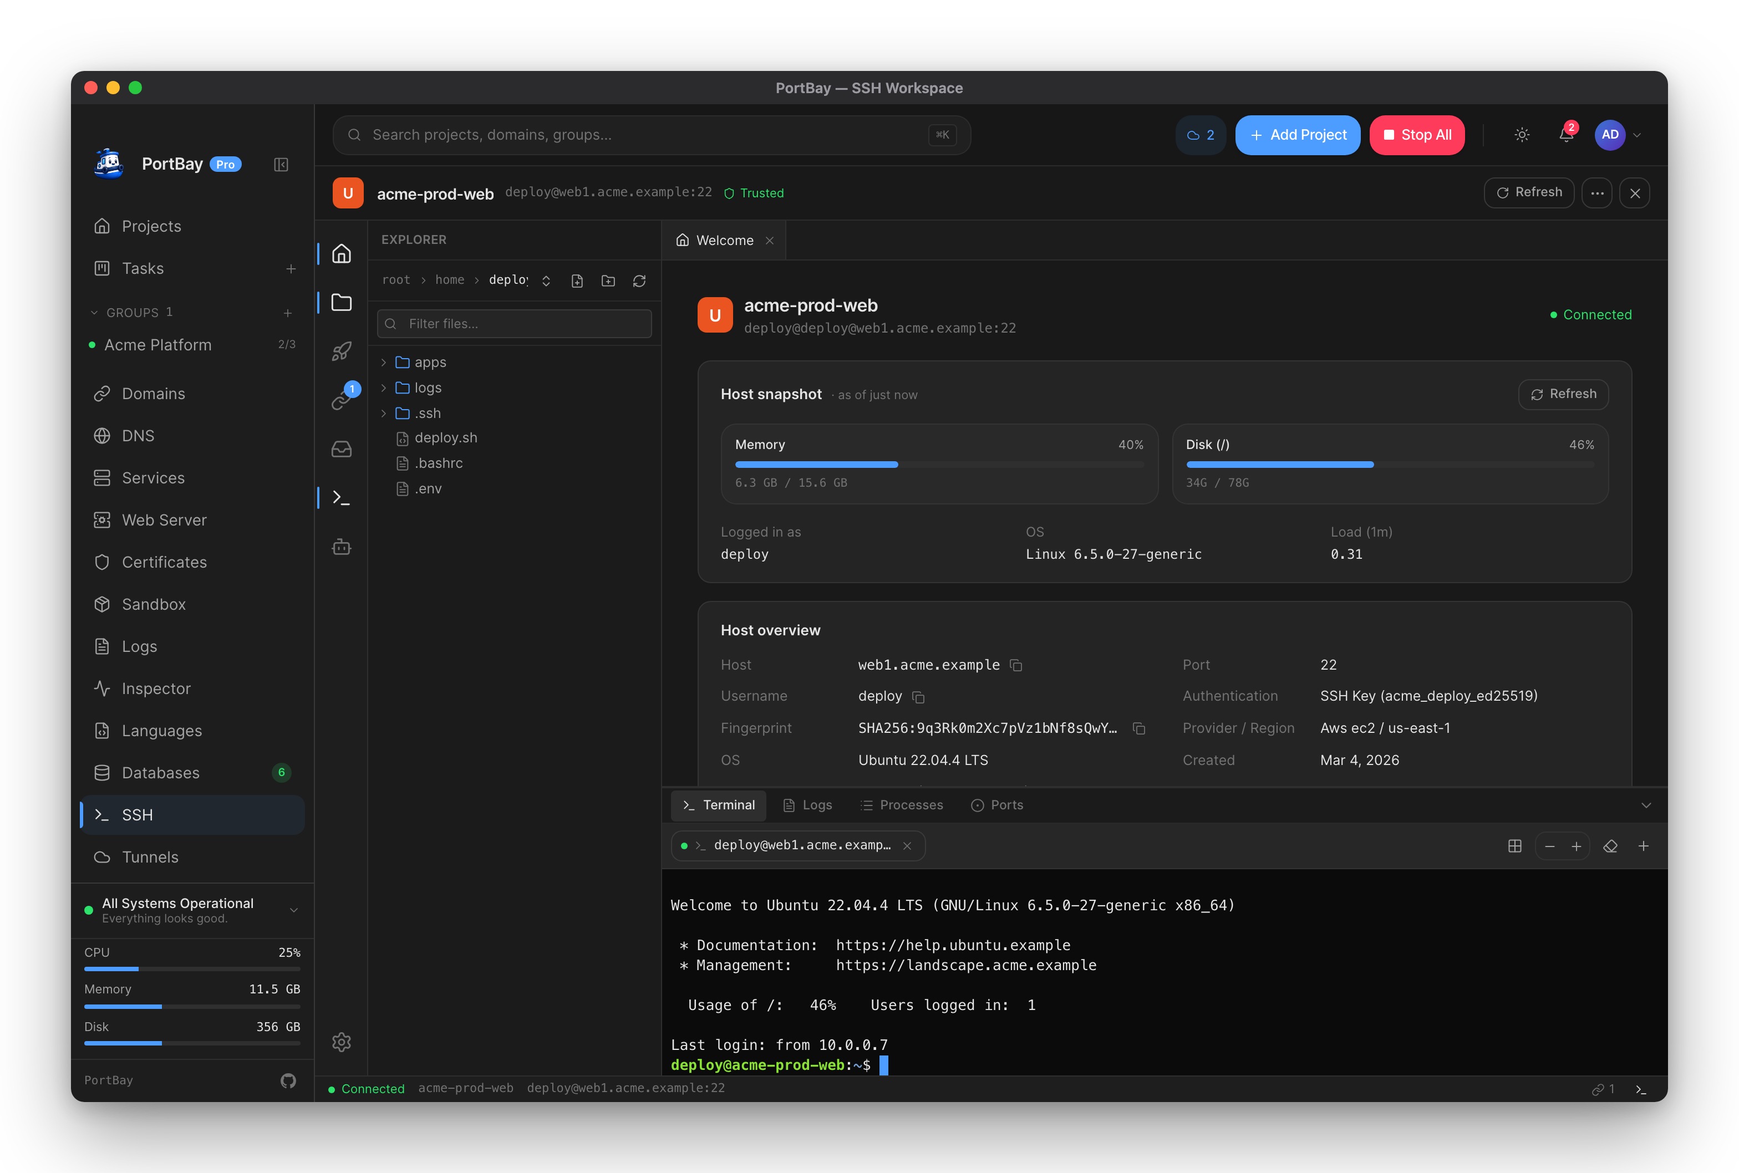
Task: Collapse the GROUPS section
Action: point(94,313)
